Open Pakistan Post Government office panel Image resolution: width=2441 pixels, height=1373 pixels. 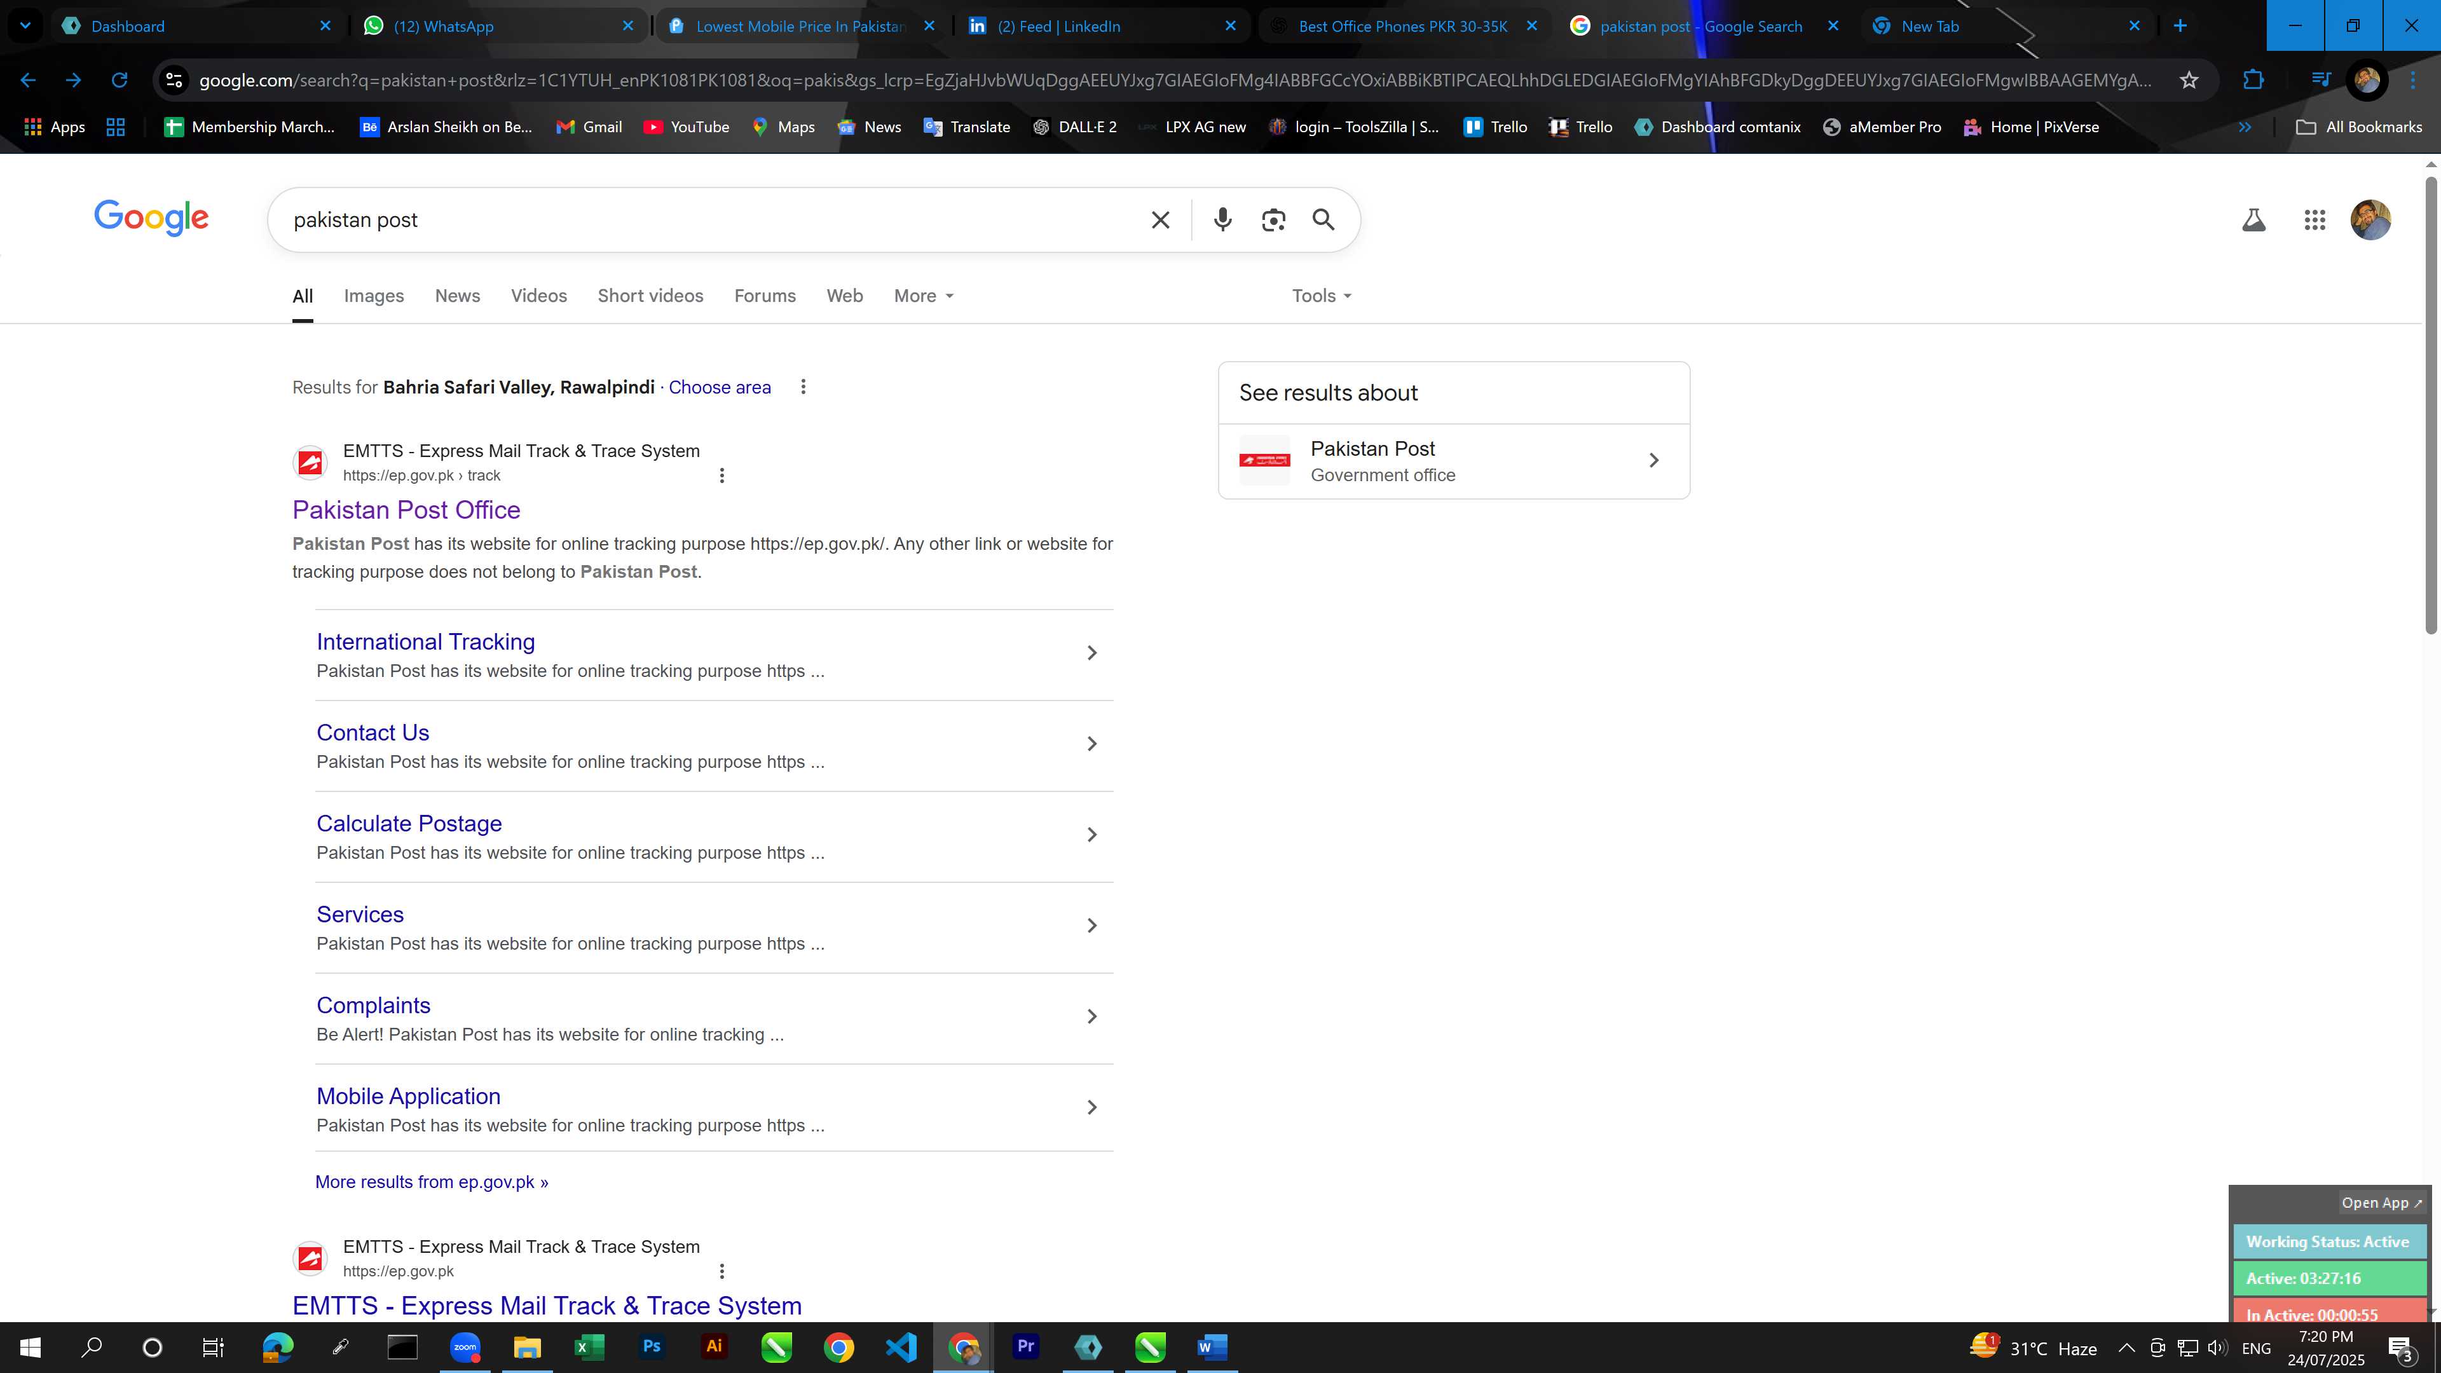pos(1454,460)
